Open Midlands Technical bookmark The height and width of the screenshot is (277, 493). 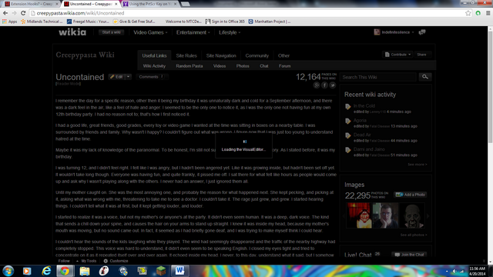click(x=42, y=22)
